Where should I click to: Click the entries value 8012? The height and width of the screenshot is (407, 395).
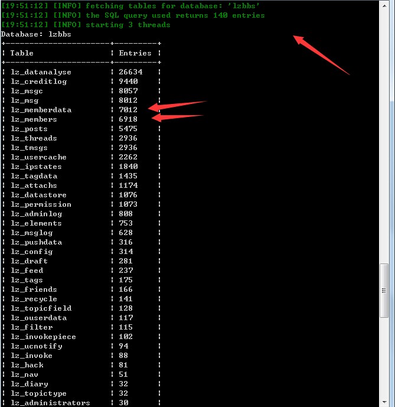tap(128, 100)
